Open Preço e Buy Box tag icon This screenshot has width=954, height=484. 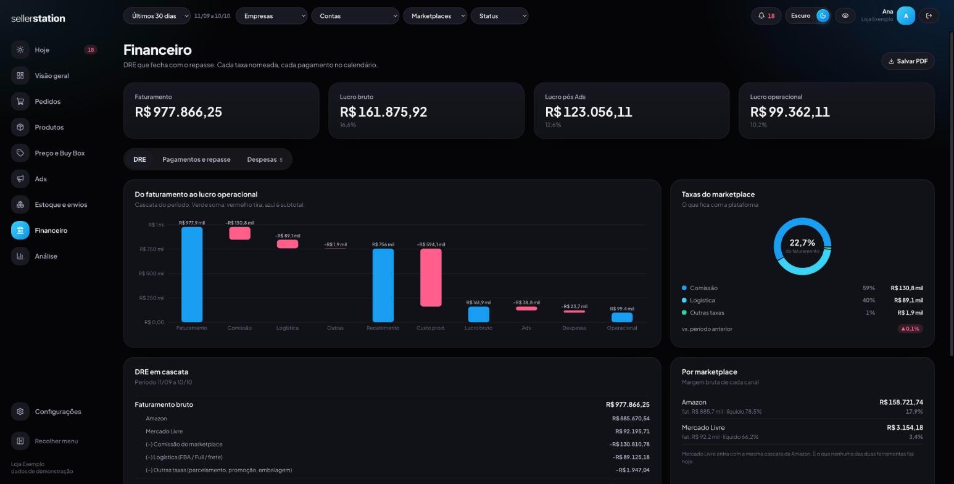tap(20, 153)
